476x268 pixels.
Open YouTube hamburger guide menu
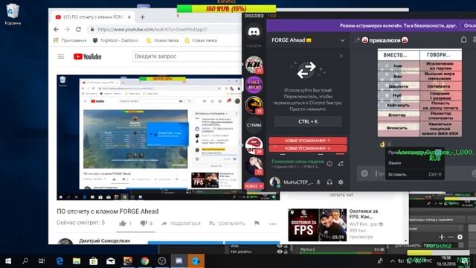click(x=61, y=57)
